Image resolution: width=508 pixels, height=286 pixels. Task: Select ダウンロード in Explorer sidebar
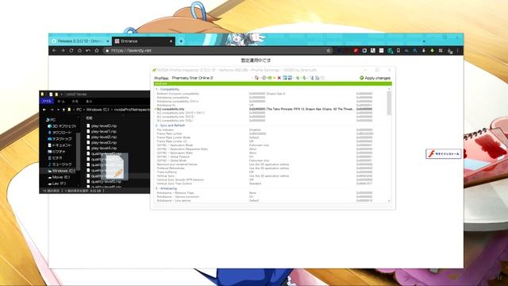point(60,133)
